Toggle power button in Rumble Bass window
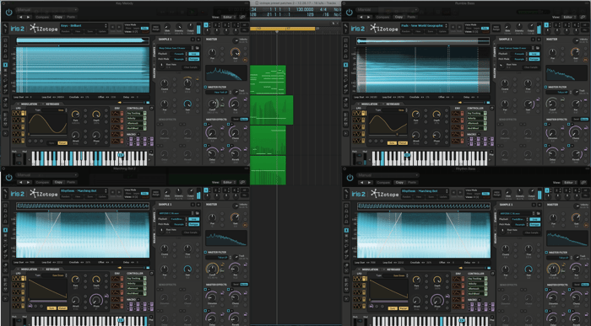This screenshot has width=591, height=326. (x=350, y=12)
